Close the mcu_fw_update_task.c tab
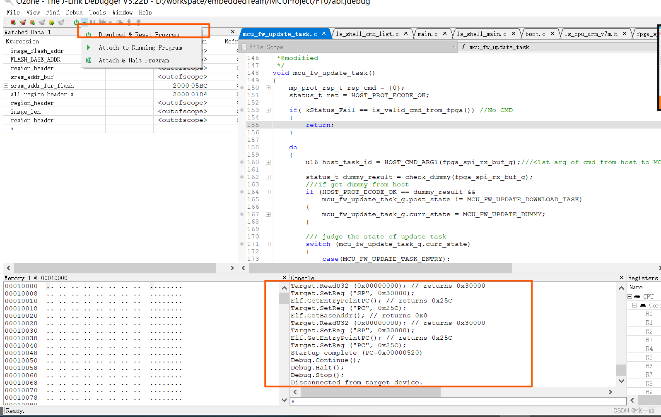 point(324,33)
